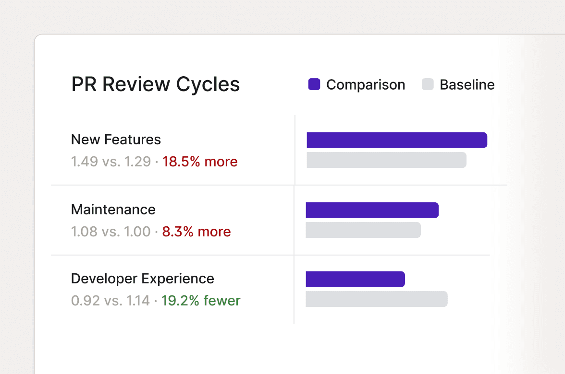Screen dimensions: 565x374
Task: Open the Maintenance row label
Action: [113, 210]
